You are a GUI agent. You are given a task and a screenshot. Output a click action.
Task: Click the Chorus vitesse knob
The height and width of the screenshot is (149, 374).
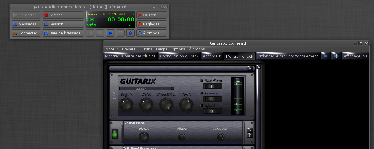coord(182,137)
